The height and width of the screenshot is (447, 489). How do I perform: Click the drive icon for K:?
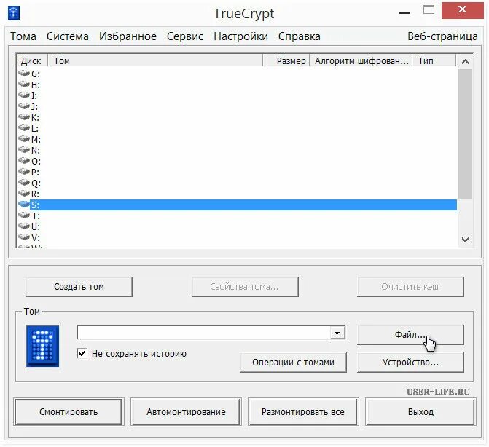coord(24,117)
